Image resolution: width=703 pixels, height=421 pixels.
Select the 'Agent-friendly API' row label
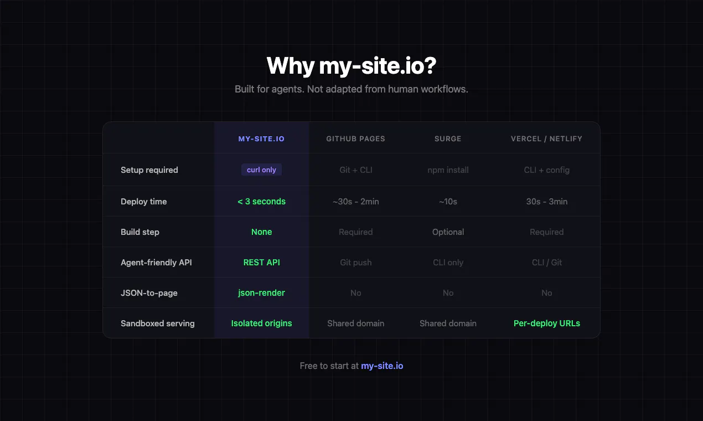pyautogui.click(x=156, y=263)
